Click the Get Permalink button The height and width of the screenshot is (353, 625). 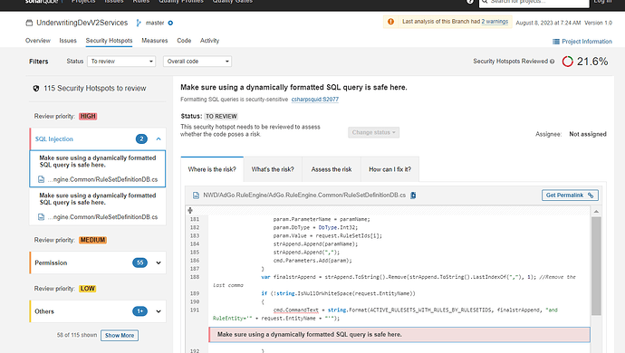[570, 196]
